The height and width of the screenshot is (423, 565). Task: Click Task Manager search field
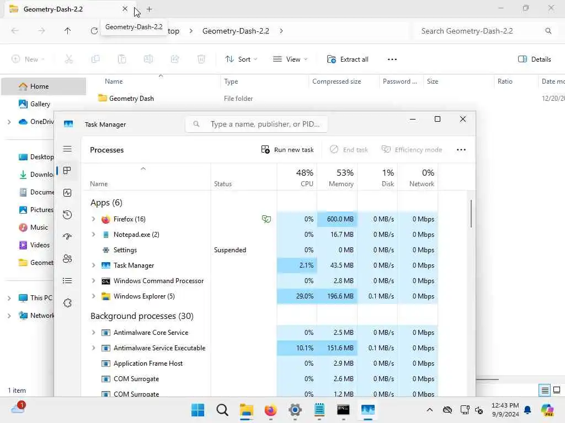pyautogui.click(x=257, y=124)
